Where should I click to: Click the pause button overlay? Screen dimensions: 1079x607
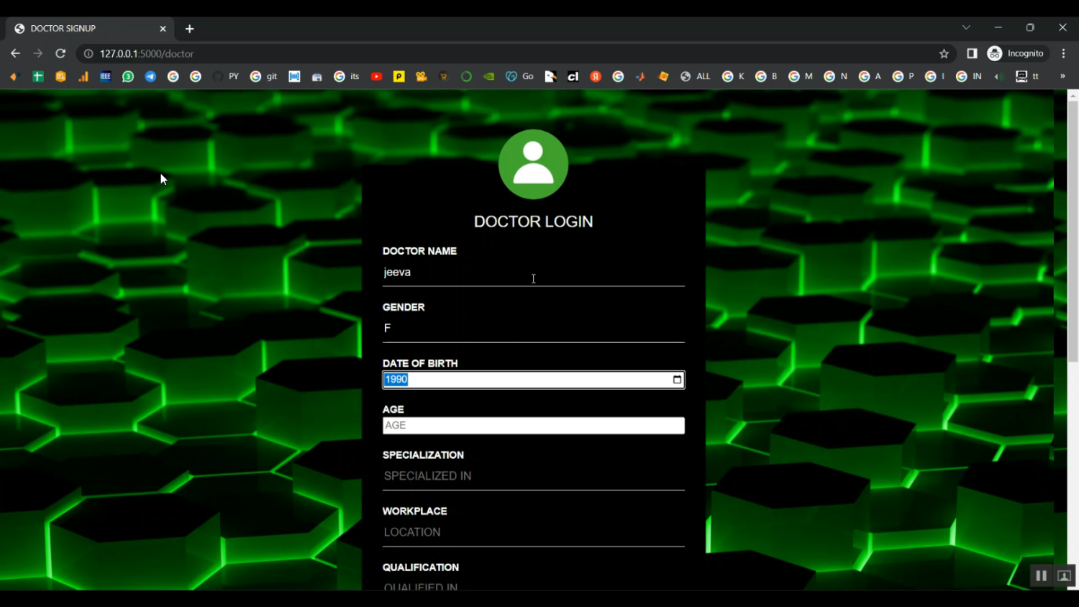[1041, 576]
